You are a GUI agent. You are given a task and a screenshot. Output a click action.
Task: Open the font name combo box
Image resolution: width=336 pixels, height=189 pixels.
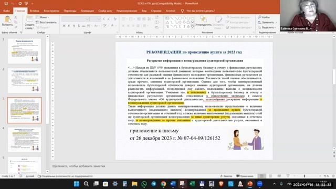[x=76, y=19]
